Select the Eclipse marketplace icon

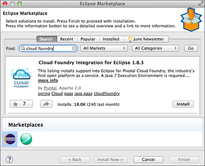point(10,139)
